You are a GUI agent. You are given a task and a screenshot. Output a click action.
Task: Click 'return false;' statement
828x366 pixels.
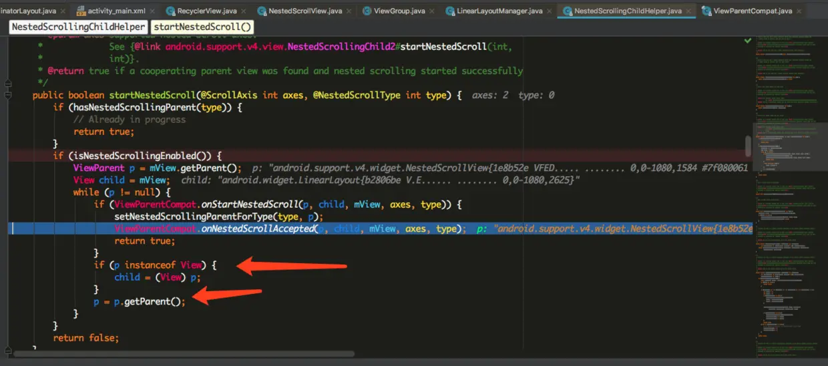point(86,338)
